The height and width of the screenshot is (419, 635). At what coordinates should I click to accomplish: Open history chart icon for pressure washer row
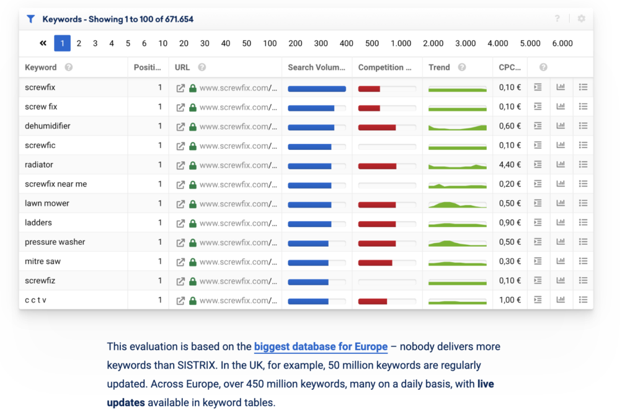(x=561, y=242)
